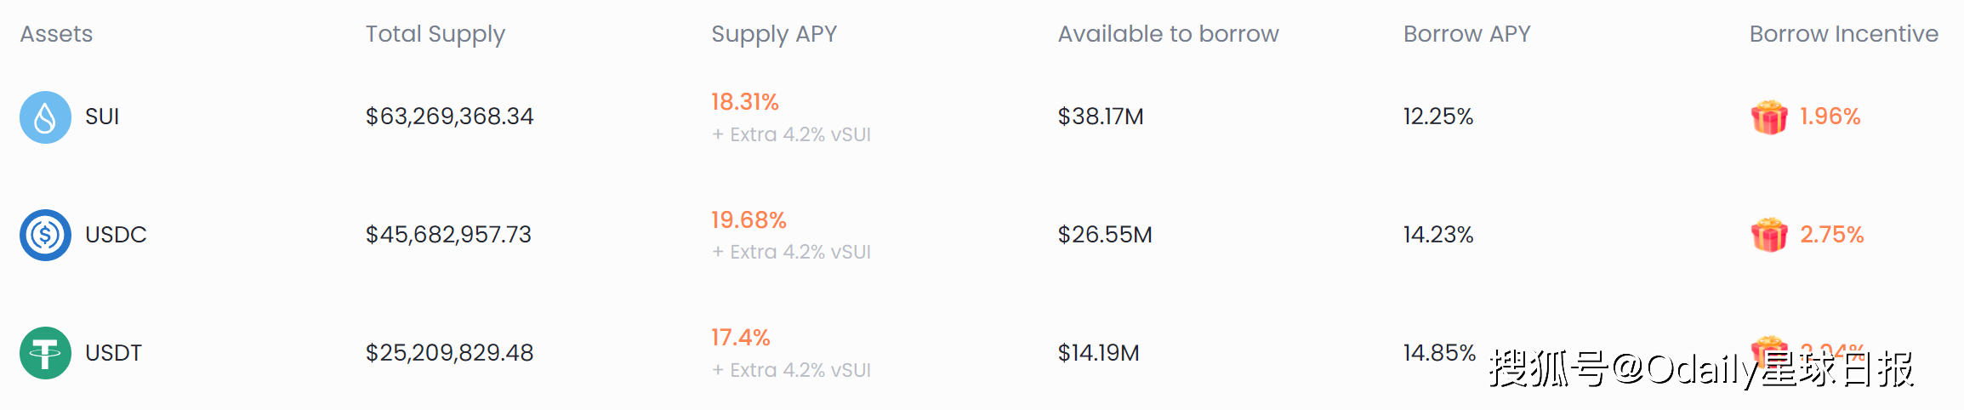The height and width of the screenshot is (410, 1964).
Task: Click the Available to borrow column header
Action: click(x=1168, y=34)
